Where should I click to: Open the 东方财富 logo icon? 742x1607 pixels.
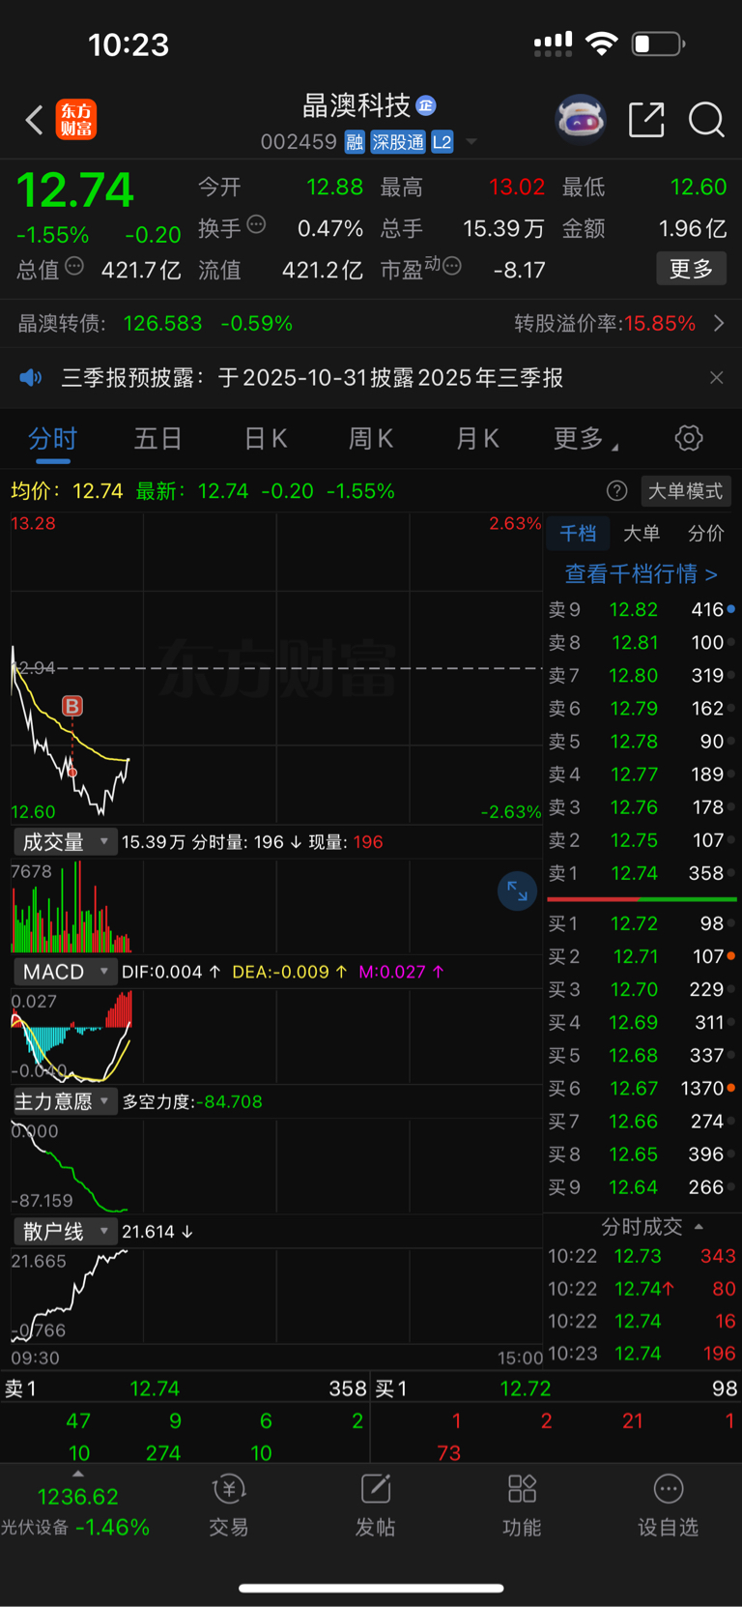pos(76,120)
